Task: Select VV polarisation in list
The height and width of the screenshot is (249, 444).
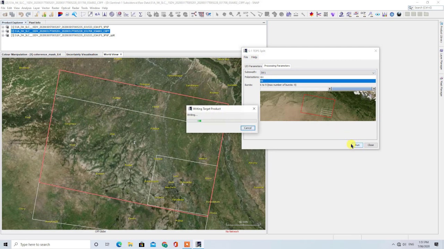Action: [318, 81]
